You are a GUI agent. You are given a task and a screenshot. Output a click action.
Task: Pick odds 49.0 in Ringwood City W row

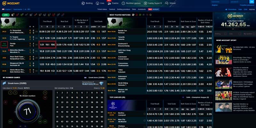click(53, 64)
